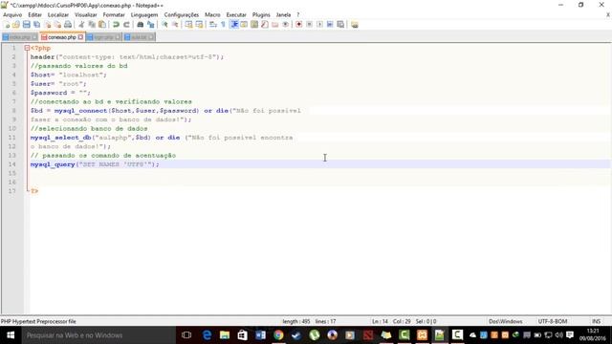Open the Janela menu
Screen dimensions: 612x344
(x=283, y=15)
